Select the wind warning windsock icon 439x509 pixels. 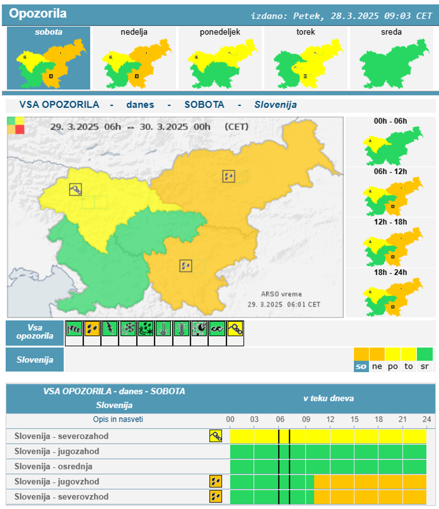click(74, 329)
